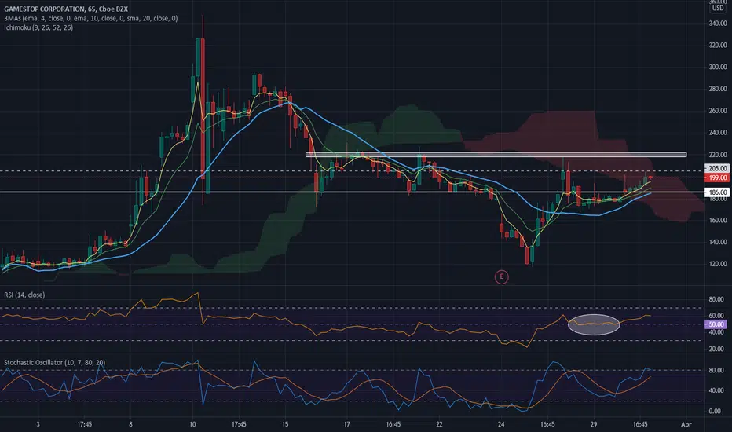Click the gray ellipse on the RSI pane
The image size is (732, 432).
pyautogui.click(x=594, y=324)
